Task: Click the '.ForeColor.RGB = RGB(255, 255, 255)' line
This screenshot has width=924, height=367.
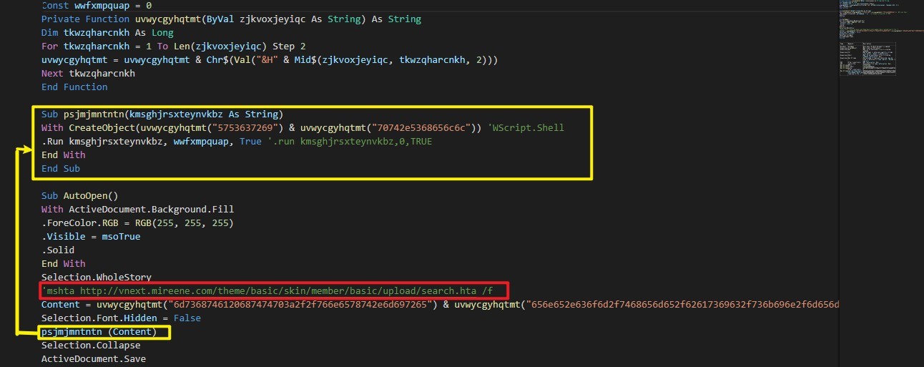Action: point(137,222)
